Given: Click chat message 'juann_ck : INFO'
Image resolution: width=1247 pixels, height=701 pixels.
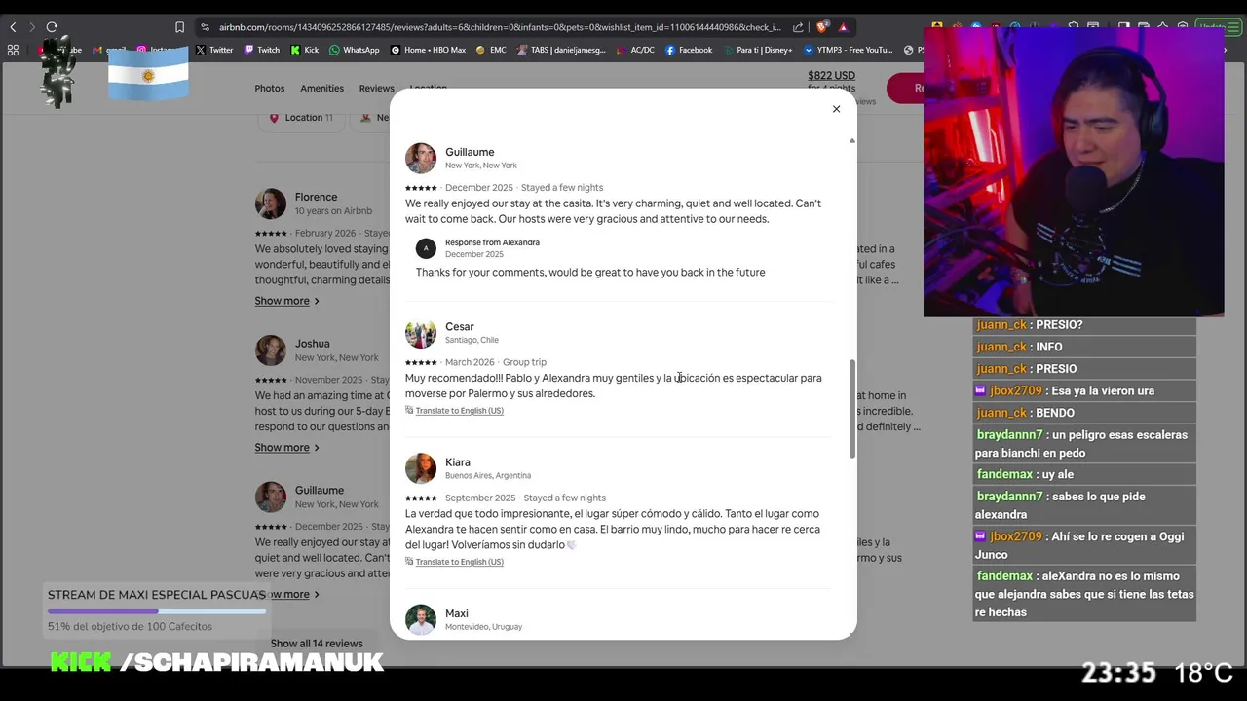Looking at the screenshot, I should 1084,347.
